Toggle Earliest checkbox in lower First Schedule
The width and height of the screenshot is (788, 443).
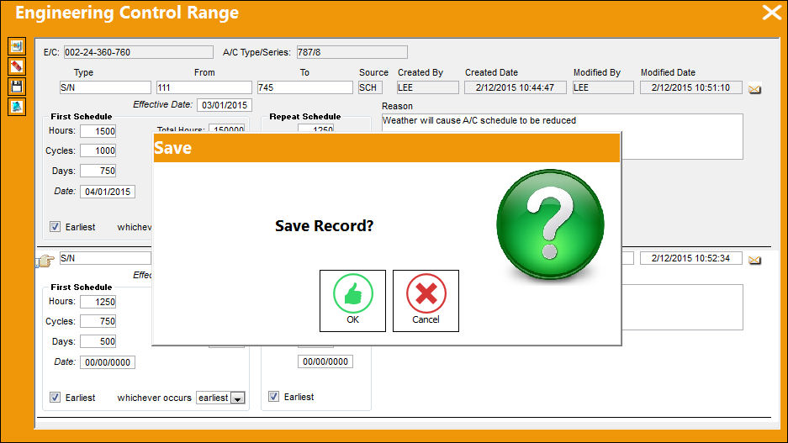tap(55, 398)
